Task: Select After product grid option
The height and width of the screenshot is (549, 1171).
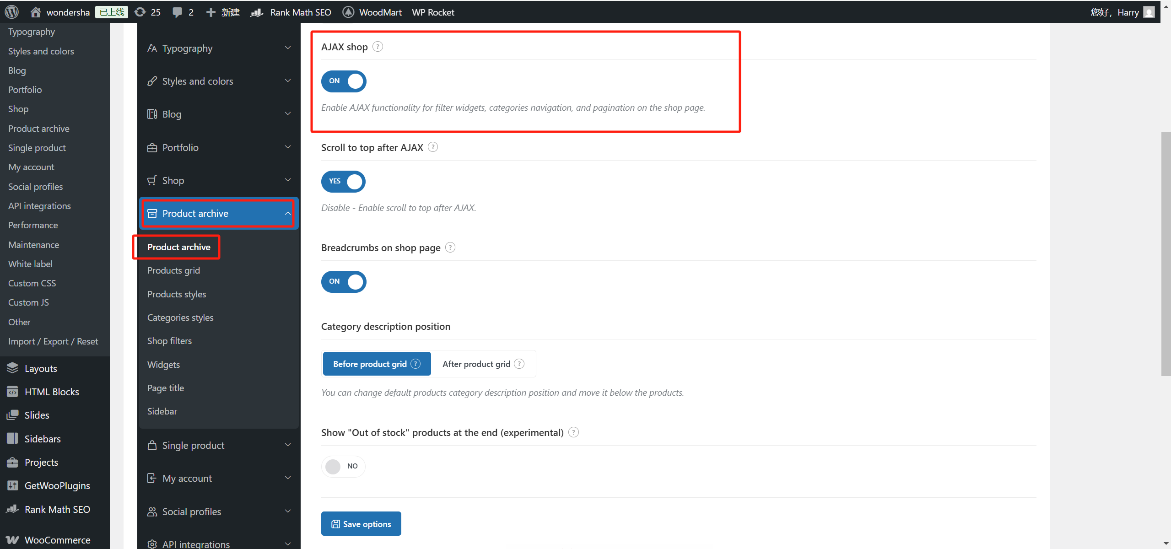Action: pyautogui.click(x=476, y=364)
